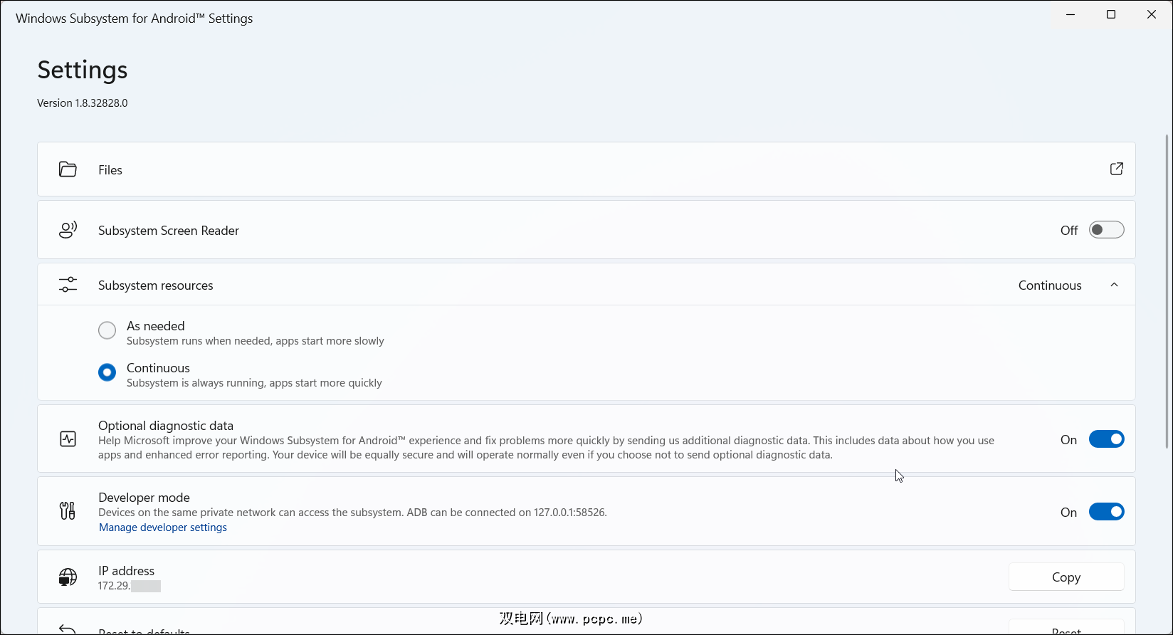The width and height of the screenshot is (1173, 635).
Task: Open Manage developer settings link
Action: 163,528
